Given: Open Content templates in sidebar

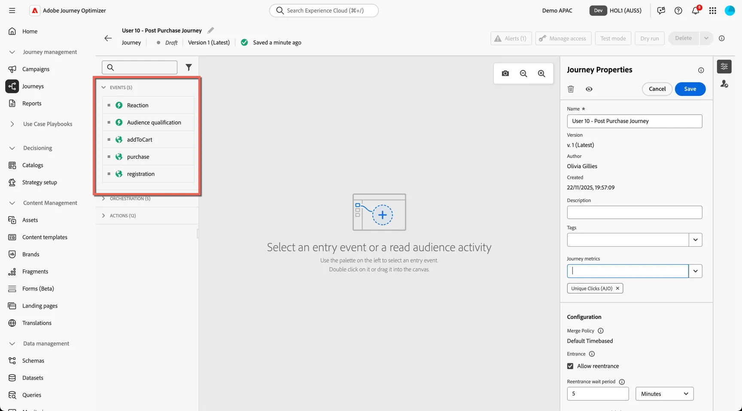Looking at the screenshot, I should (45, 237).
